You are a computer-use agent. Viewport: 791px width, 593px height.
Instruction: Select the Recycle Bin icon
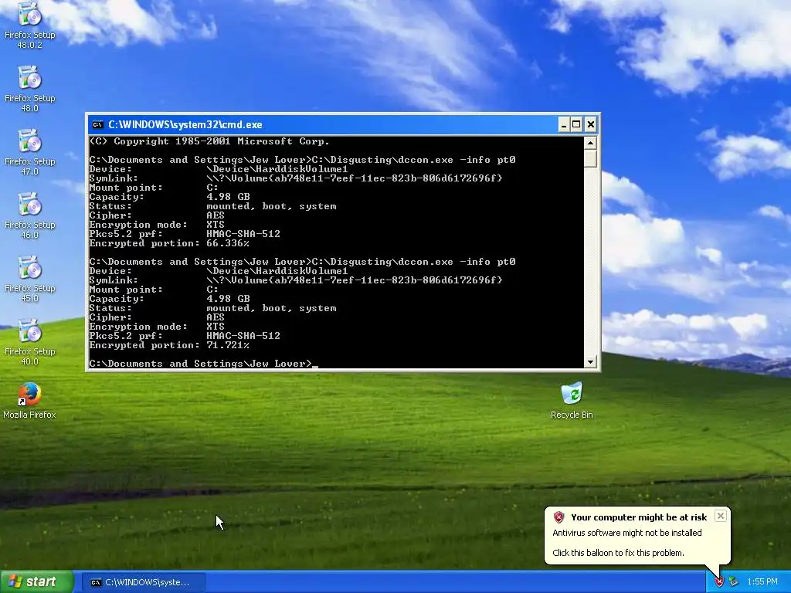click(x=572, y=401)
